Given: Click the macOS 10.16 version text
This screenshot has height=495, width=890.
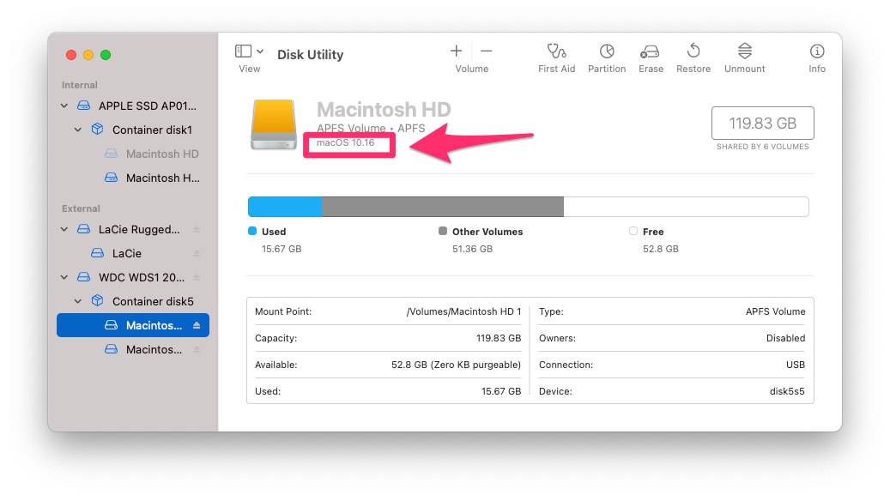Looking at the screenshot, I should (345, 142).
